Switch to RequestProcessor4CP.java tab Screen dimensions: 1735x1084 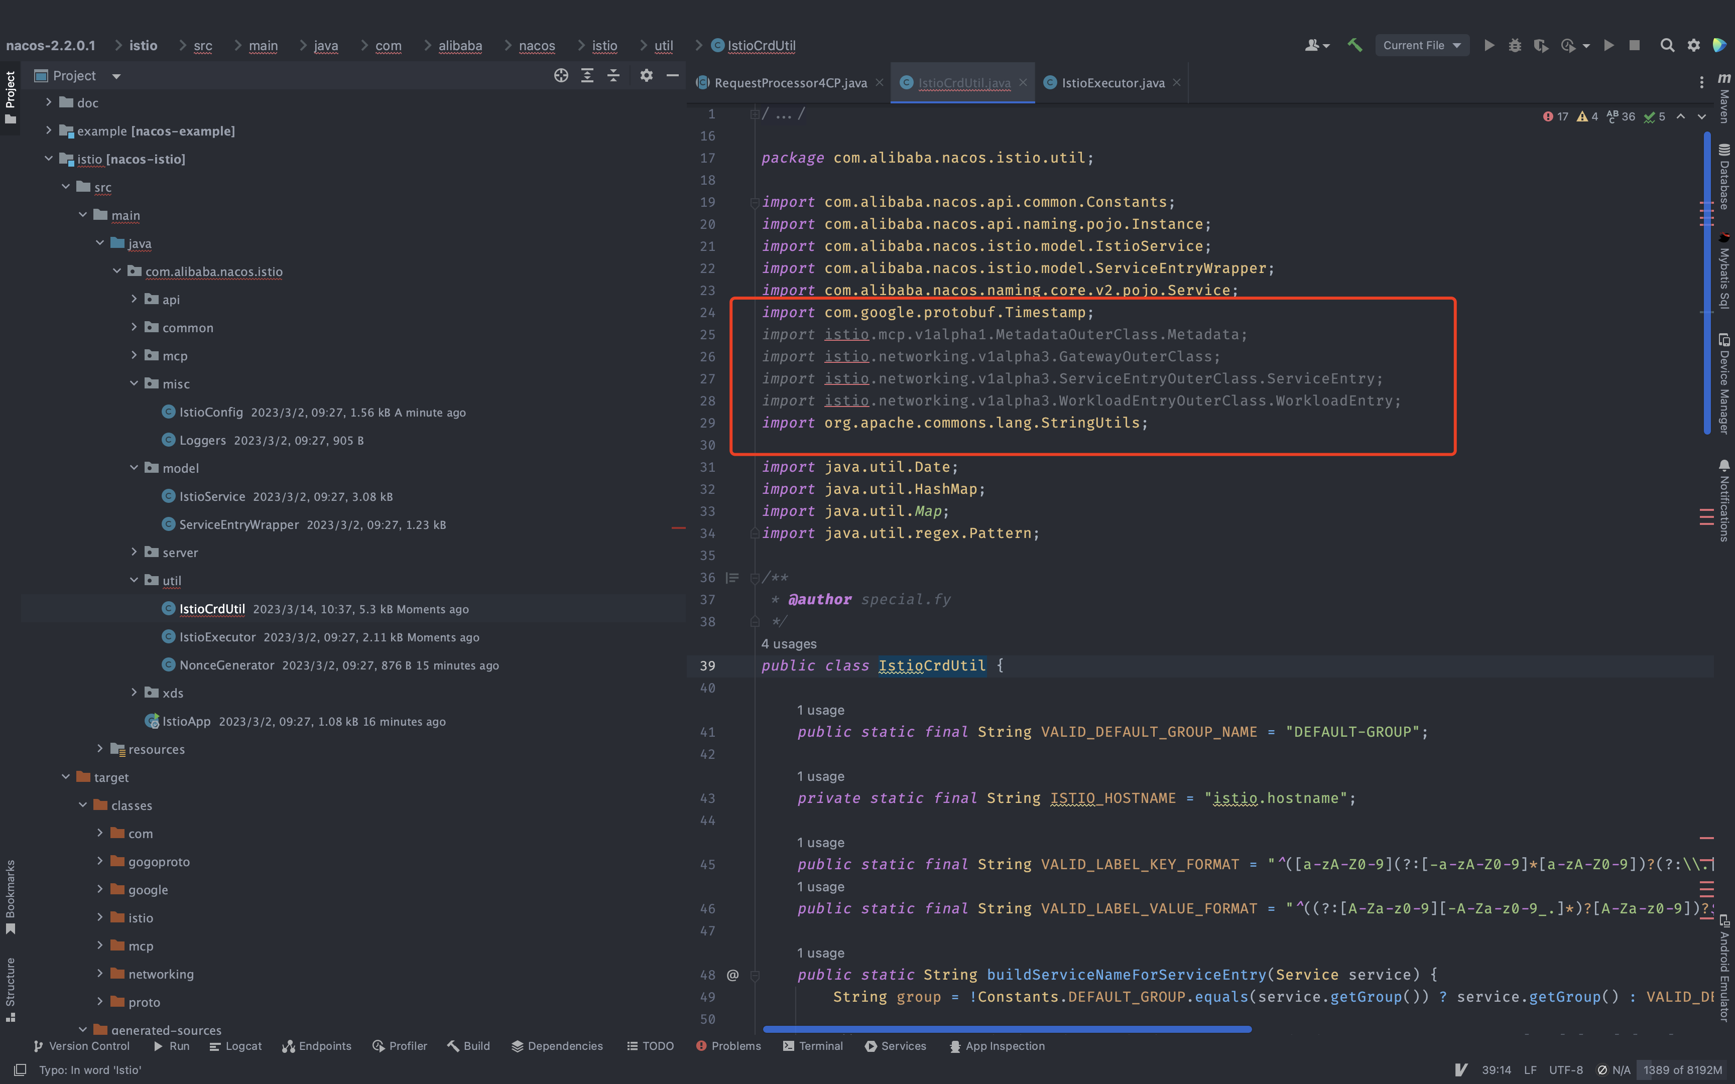pos(790,83)
